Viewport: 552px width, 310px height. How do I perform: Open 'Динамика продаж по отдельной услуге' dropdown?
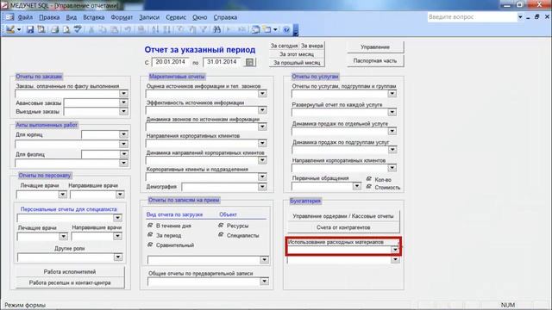click(x=392, y=131)
